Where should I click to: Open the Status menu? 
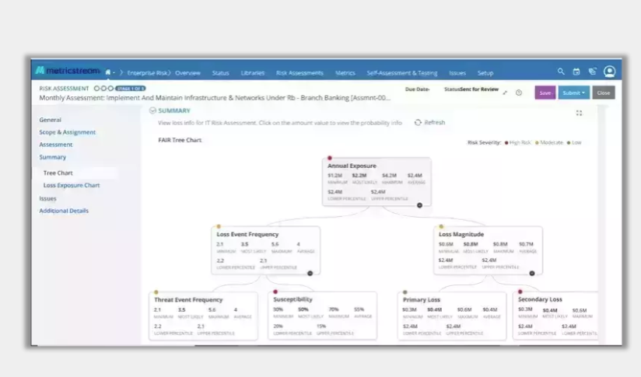(220, 73)
